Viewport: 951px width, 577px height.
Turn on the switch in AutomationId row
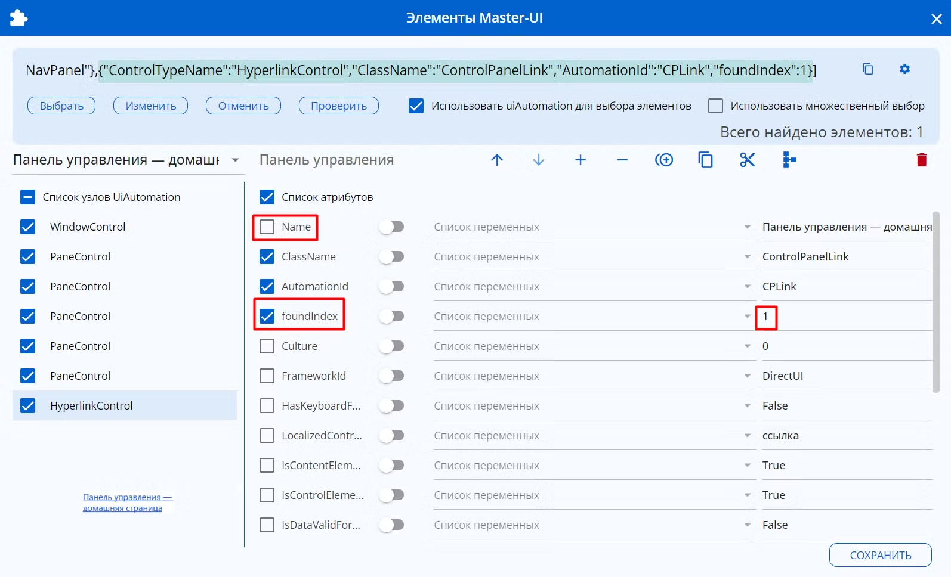click(x=392, y=287)
